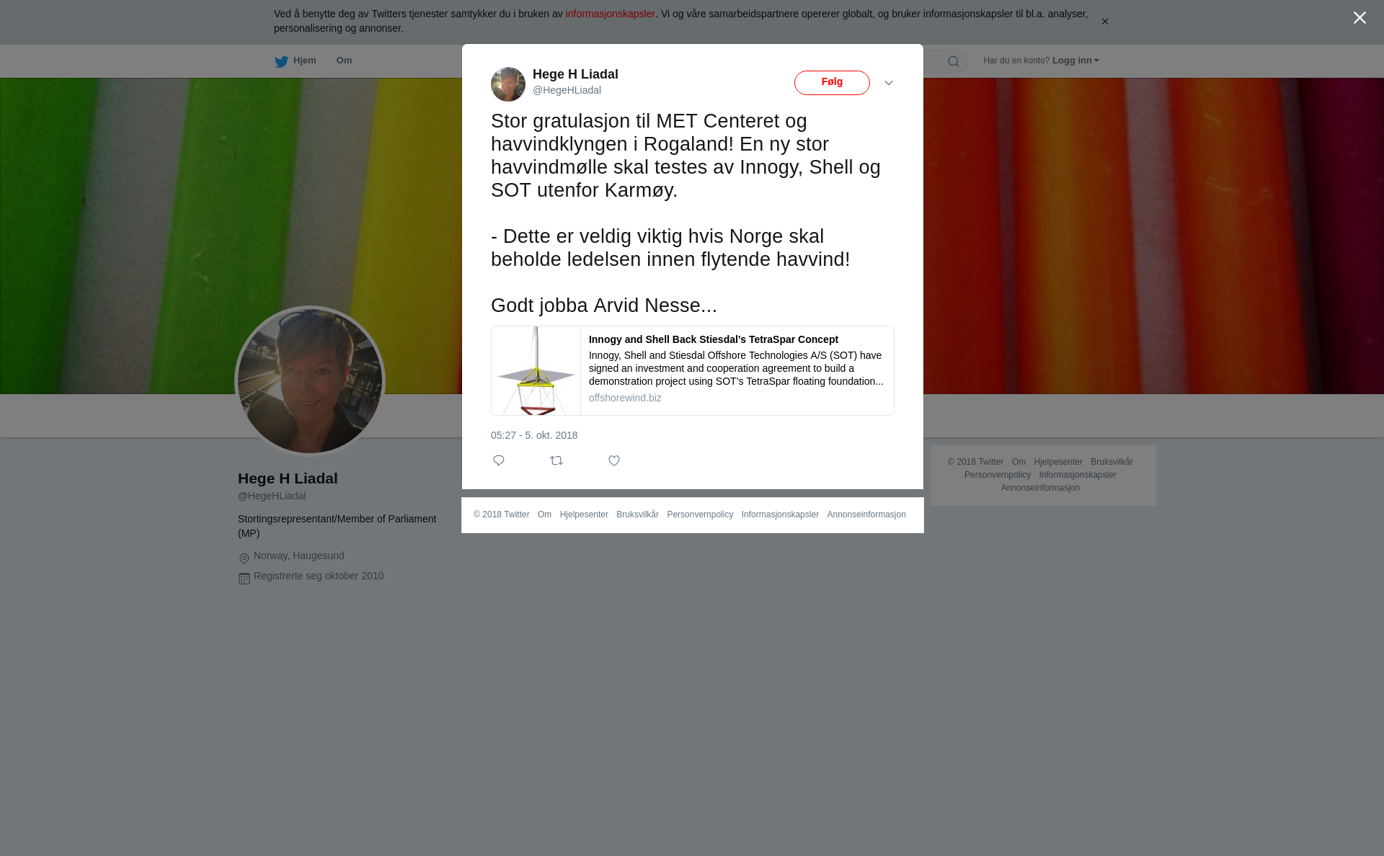This screenshot has width=1384, height=856.
Task: Follow Hege H Liadal with the Følg button
Action: (832, 83)
